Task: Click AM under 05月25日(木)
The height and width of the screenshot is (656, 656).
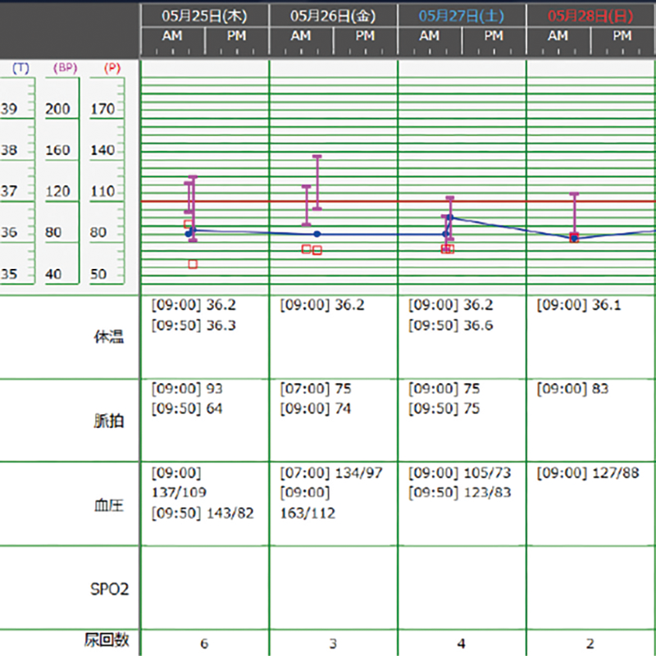Action: (172, 37)
